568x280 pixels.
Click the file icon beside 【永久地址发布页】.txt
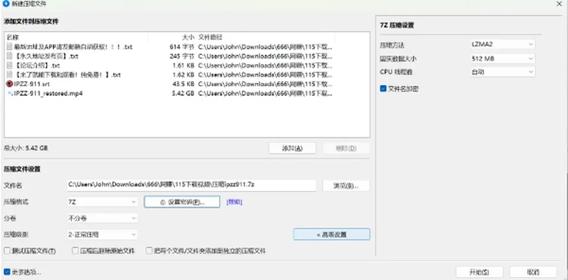click(10, 56)
